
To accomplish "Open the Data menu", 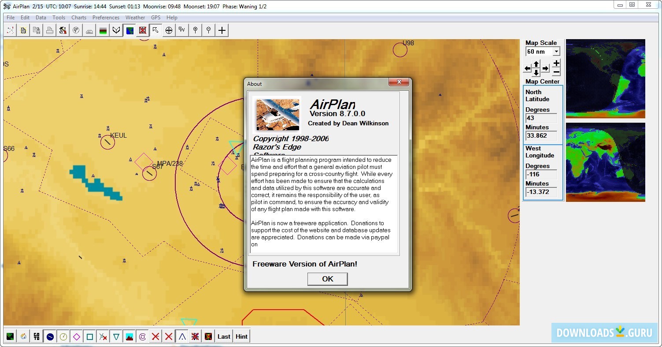I will (41, 18).
